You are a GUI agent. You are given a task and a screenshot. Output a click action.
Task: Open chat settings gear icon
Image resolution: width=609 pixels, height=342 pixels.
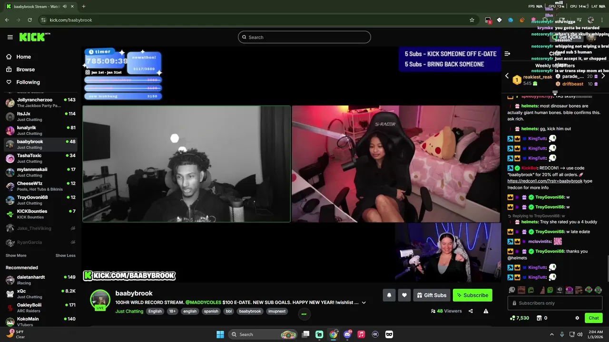577,318
